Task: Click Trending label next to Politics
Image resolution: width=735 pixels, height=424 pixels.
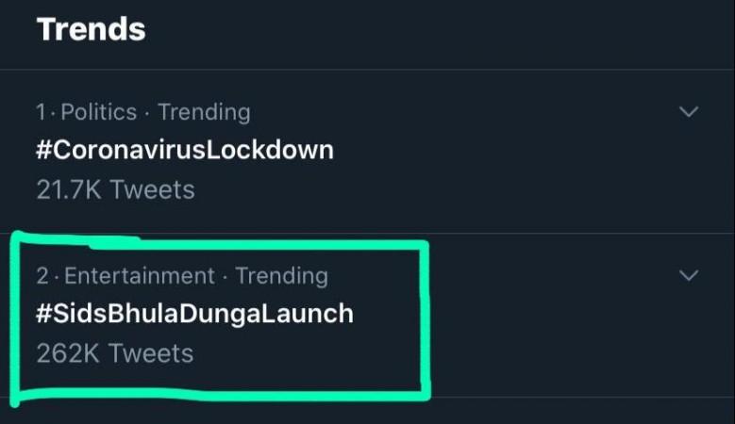Action: [x=204, y=112]
